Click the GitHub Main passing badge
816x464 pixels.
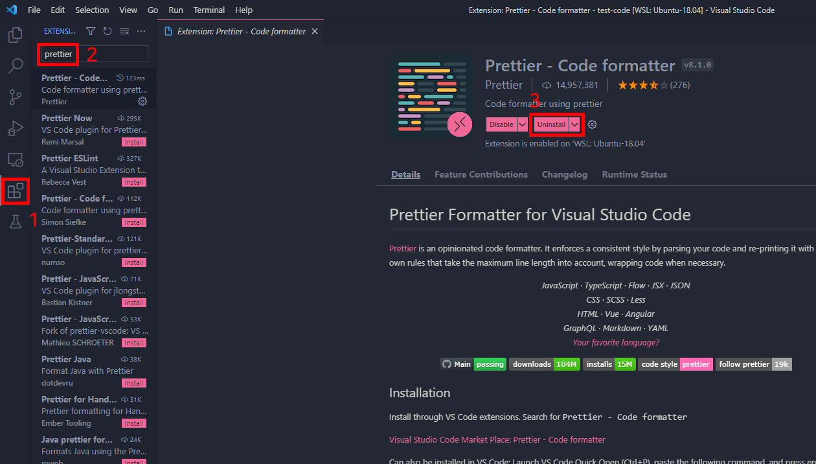point(473,364)
